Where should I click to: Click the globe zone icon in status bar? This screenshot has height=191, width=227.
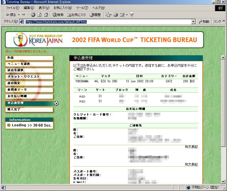point(188,187)
